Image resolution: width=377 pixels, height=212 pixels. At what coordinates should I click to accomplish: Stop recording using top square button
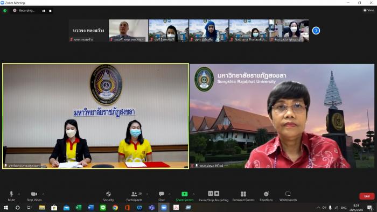click(x=50, y=11)
